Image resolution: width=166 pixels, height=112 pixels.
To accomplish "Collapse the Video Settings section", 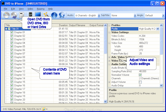I will (x=109, y=32).
